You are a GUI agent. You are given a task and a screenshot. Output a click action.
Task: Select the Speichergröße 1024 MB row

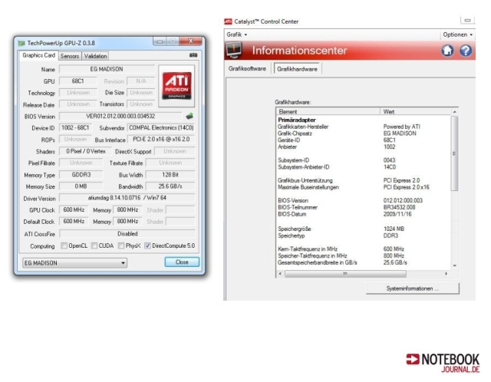point(363,229)
